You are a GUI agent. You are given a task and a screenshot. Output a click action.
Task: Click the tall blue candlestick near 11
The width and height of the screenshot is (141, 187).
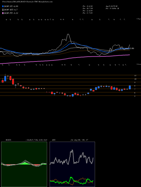[5, 78]
